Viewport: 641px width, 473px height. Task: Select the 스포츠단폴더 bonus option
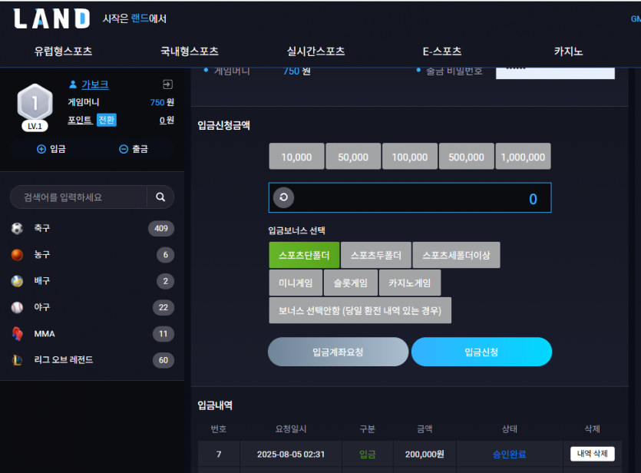click(x=304, y=255)
